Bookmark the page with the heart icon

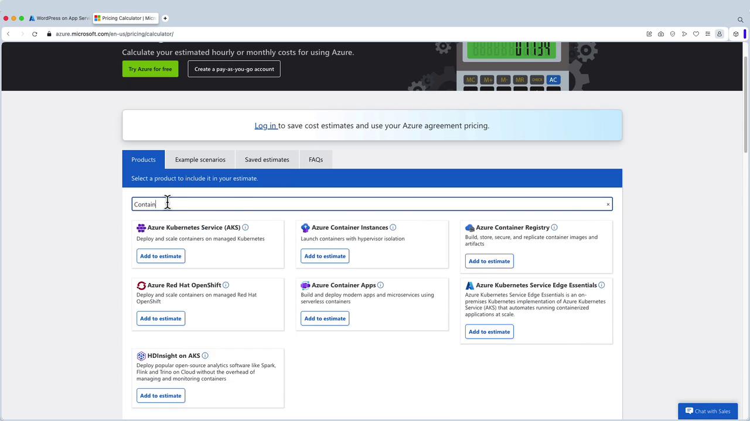(x=696, y=34)
